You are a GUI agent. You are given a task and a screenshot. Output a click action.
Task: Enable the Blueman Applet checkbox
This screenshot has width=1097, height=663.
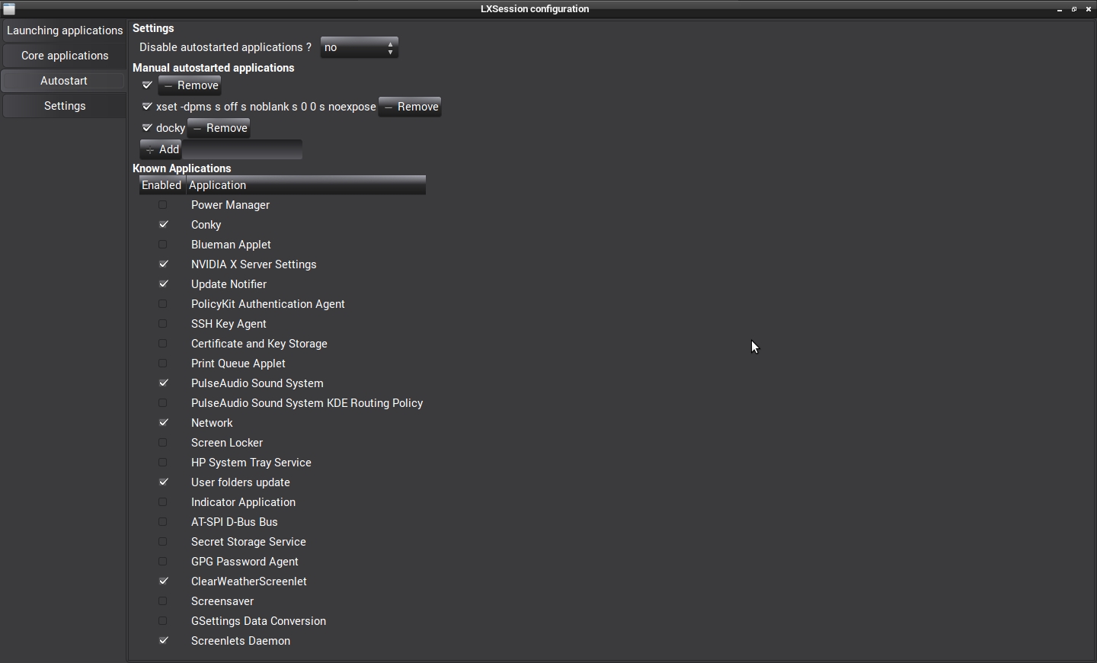coord(163,245)
